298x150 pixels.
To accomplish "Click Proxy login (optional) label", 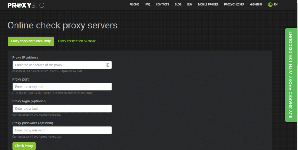I will [29, 101].
